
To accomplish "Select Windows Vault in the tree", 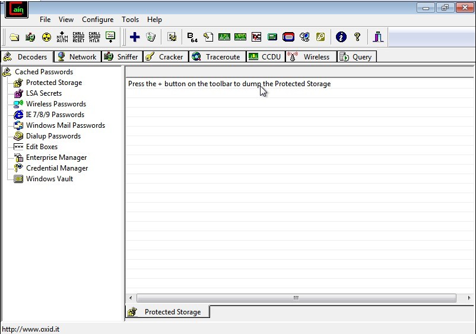I will 49,179.
